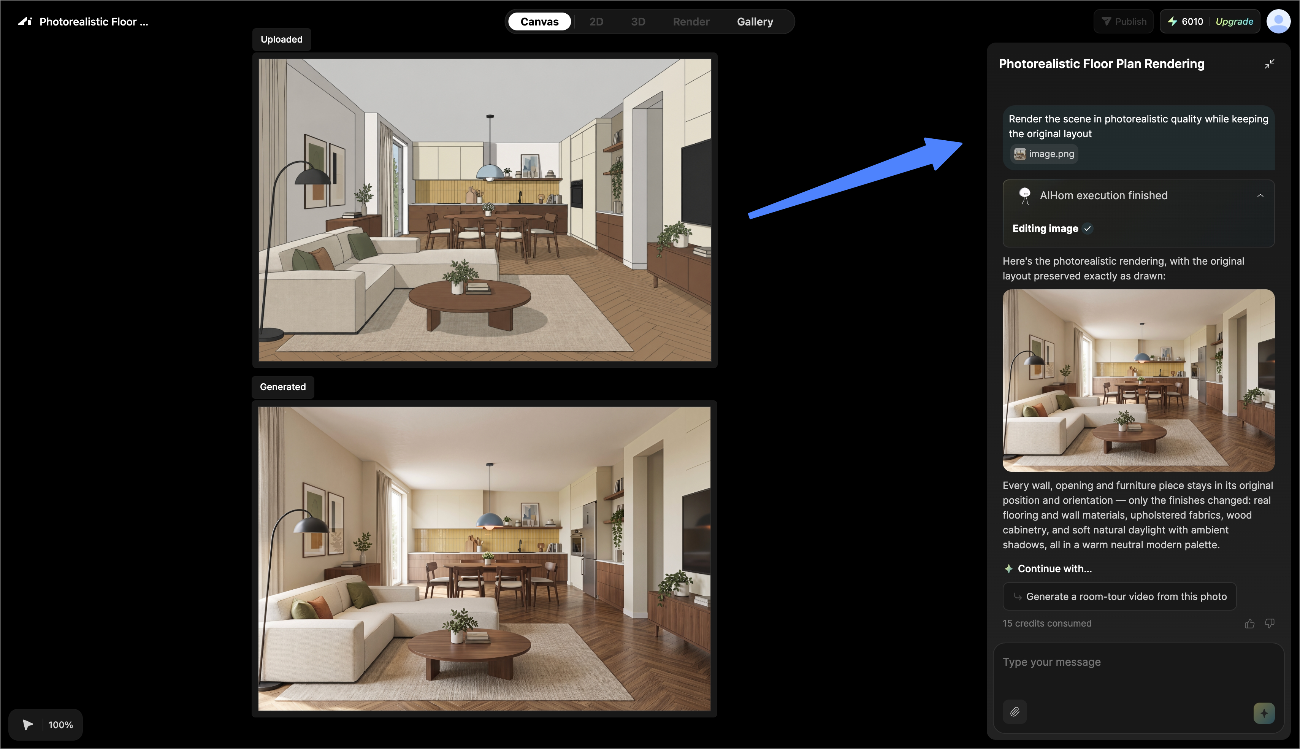The height and width of the screenshot is (749, 1300).
Task: Click the Photorealistic Floor project title
Action: point(94,22)
